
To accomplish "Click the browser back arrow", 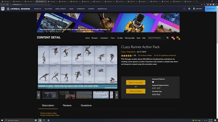I will click(2, 4).
